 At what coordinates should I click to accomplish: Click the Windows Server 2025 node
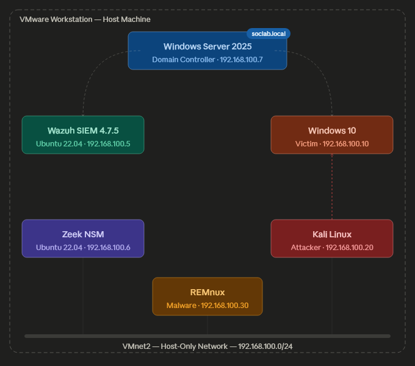click(x=208, y=51)
